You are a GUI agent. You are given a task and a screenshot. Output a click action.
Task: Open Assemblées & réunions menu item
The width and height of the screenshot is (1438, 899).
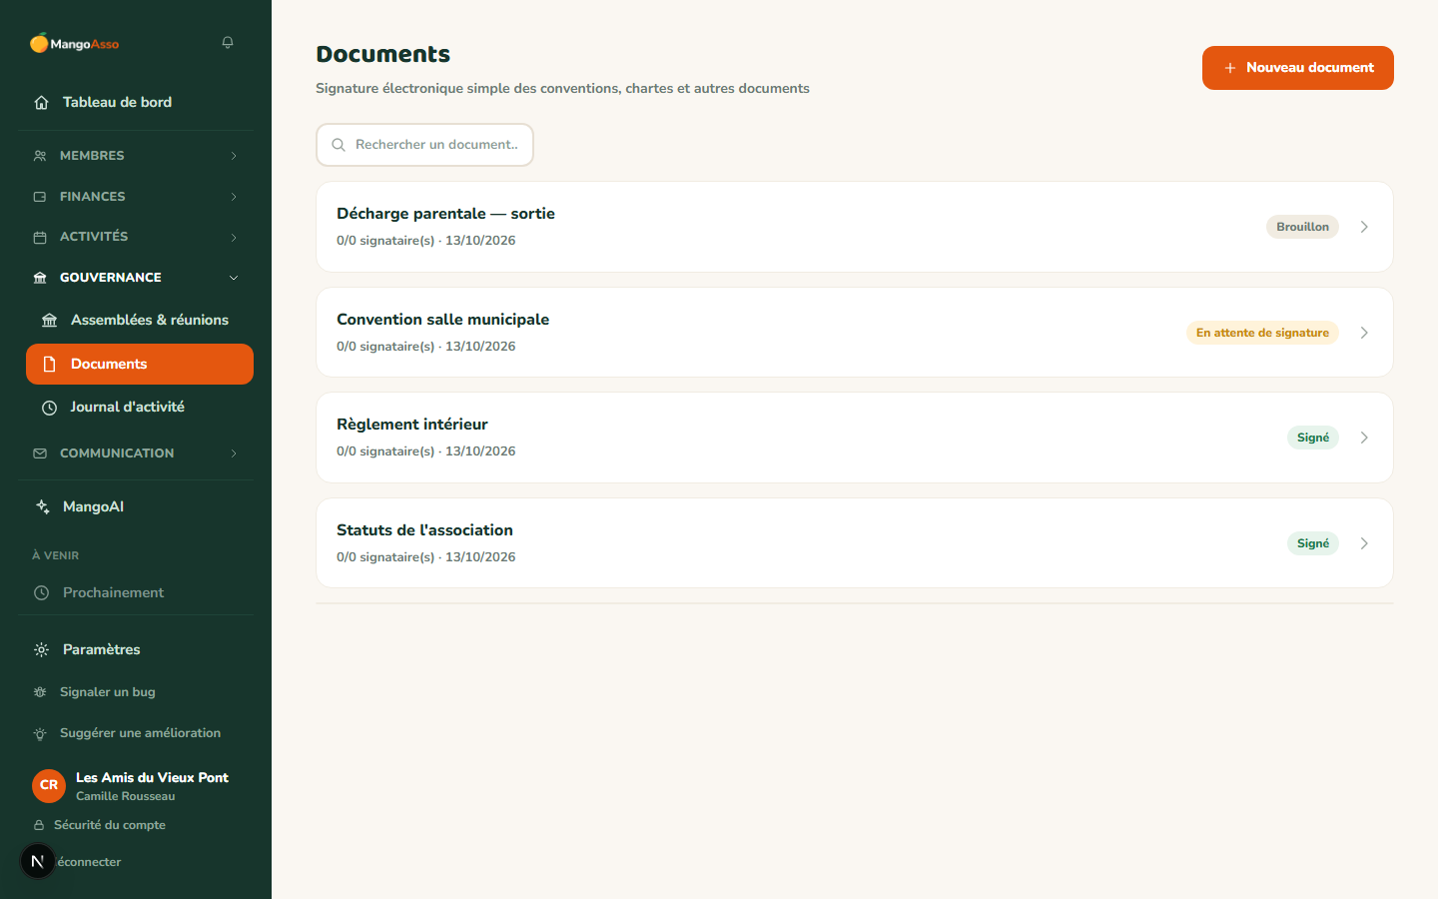[x=140, y=320]
